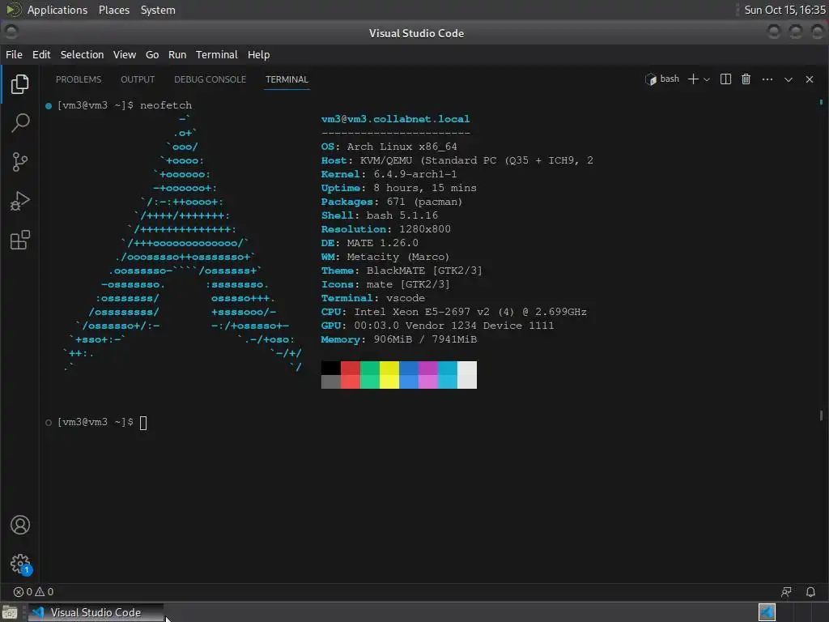The width and height of the screenshot is (829, 622).
Task: Click the memory value 906MiB / 7941MiB
Action: point(425,339)
